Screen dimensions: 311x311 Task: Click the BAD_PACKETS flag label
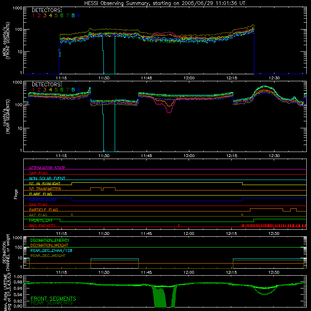[x=42, y=225]
